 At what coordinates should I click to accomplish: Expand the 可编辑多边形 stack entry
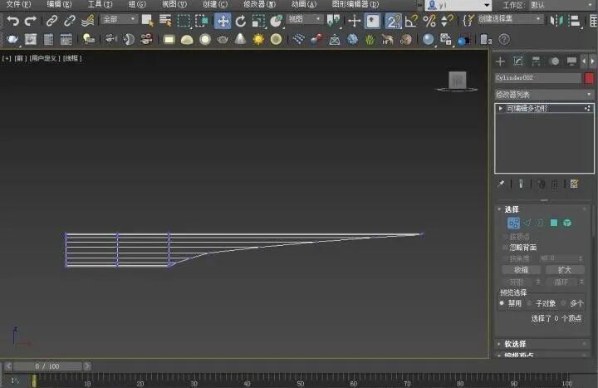point(500,108)
